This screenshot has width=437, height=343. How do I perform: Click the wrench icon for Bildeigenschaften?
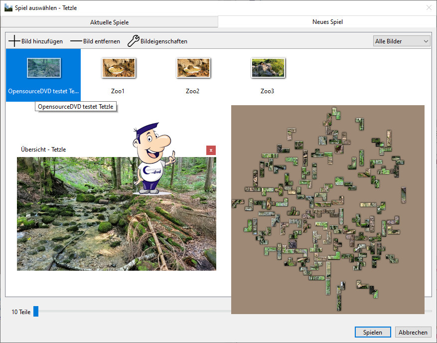tap(134, 41)
